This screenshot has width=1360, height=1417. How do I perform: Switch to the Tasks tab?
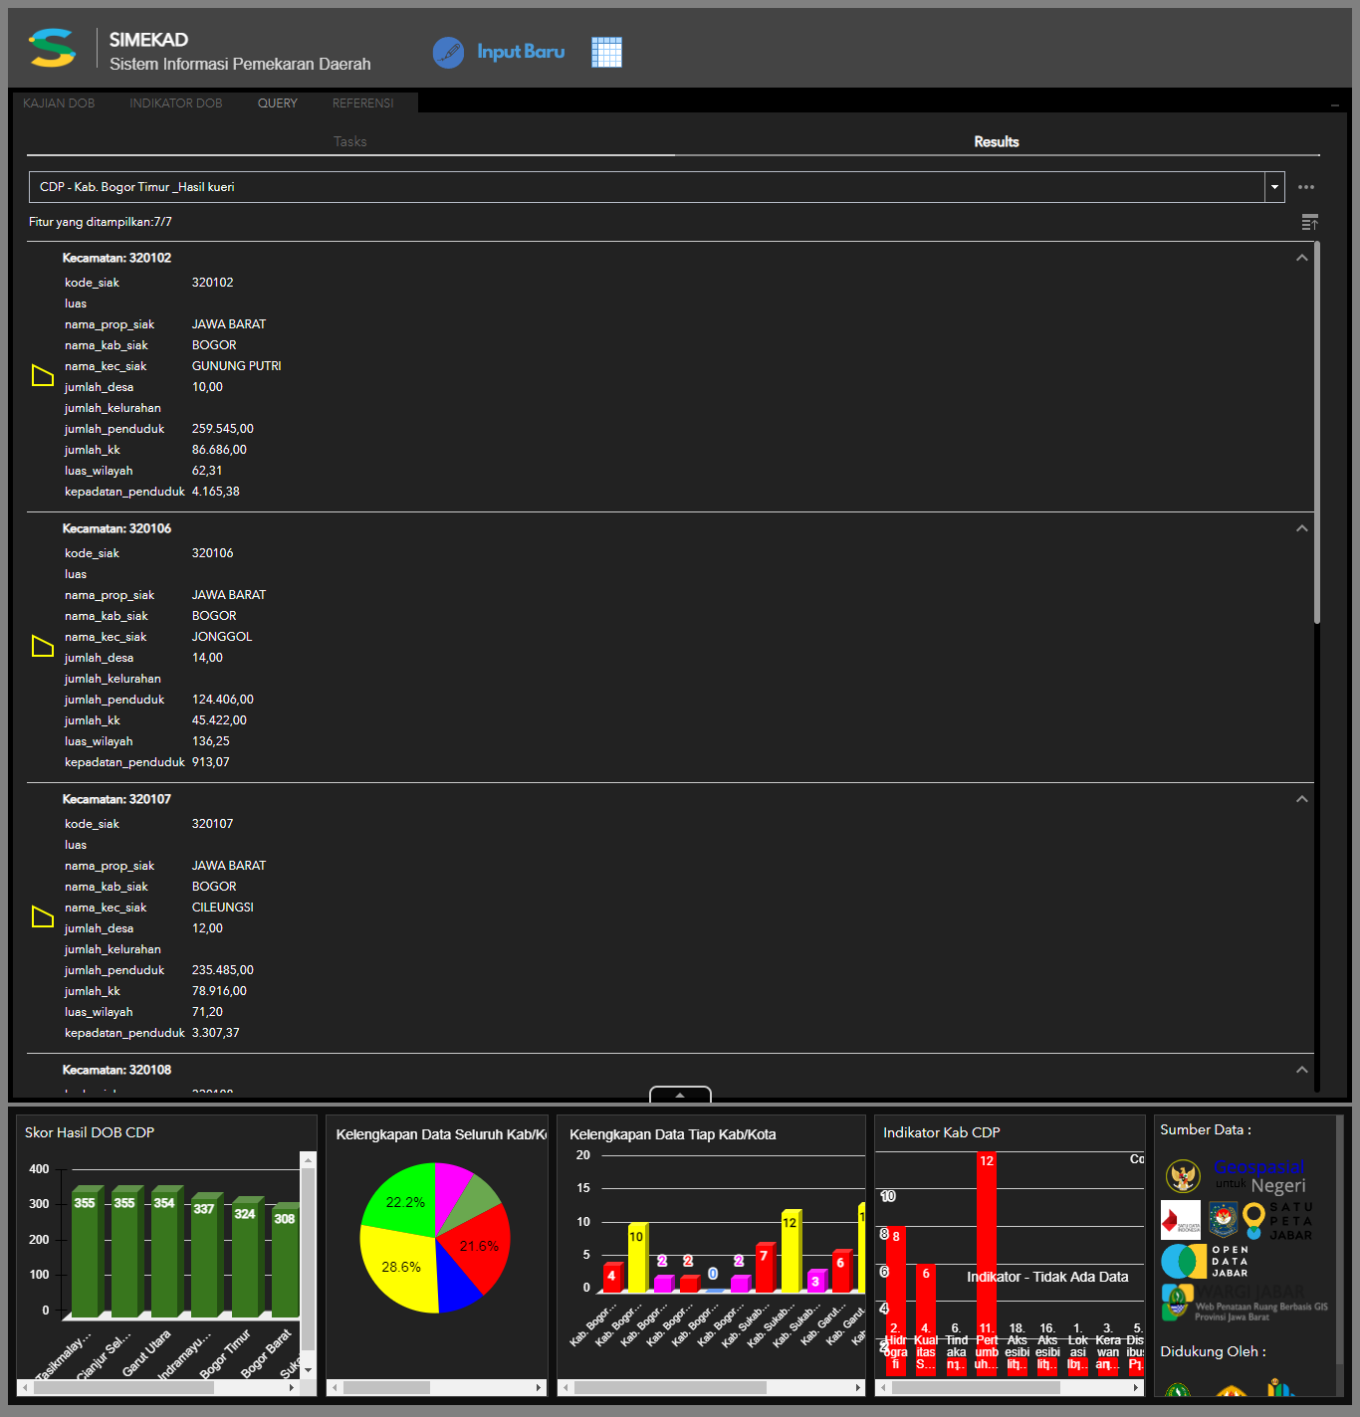350,141
